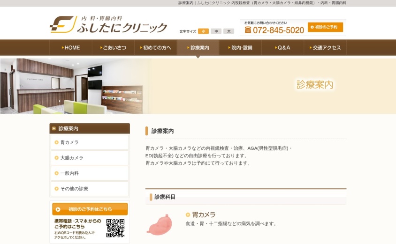The image size is (396, 244).
Task: Click the phone number 072-845-5020
Action: point(278,30)
